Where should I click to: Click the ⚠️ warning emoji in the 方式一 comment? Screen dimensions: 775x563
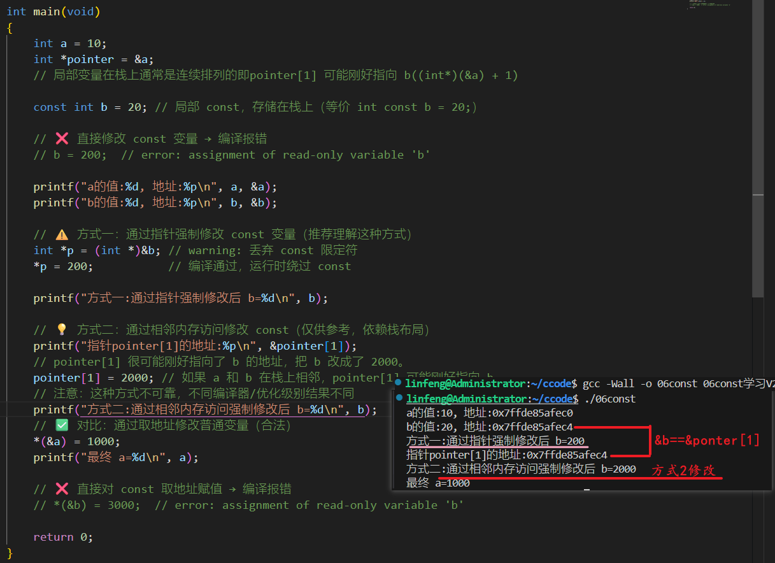pyautogui.click(x=63, y=234)
